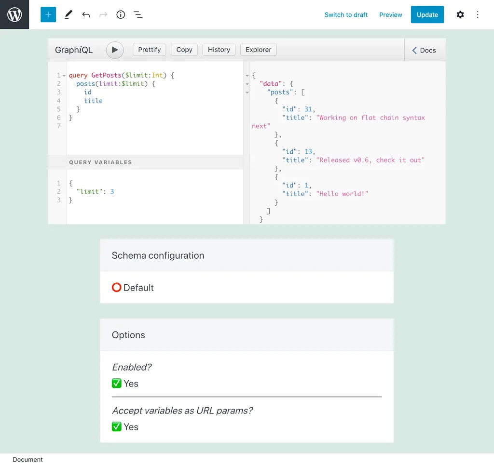Collapse query at line 1 fold arrow
Viewport: 494px width, 465px height.
pos(64,76)
